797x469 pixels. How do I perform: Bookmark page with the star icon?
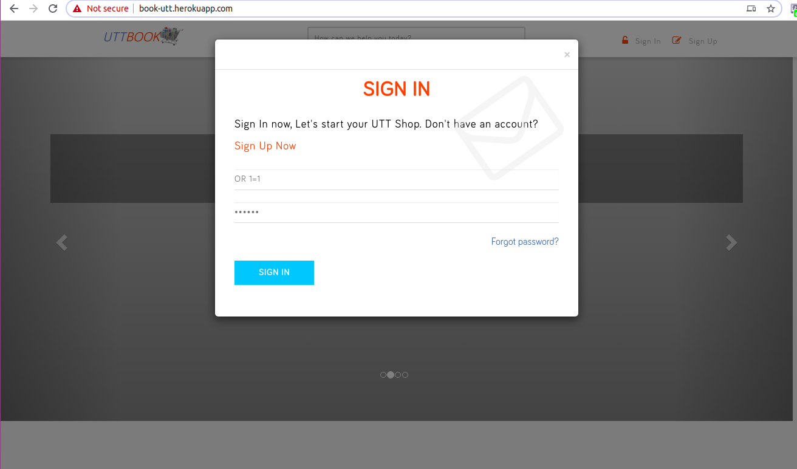(x=771, y=9)
